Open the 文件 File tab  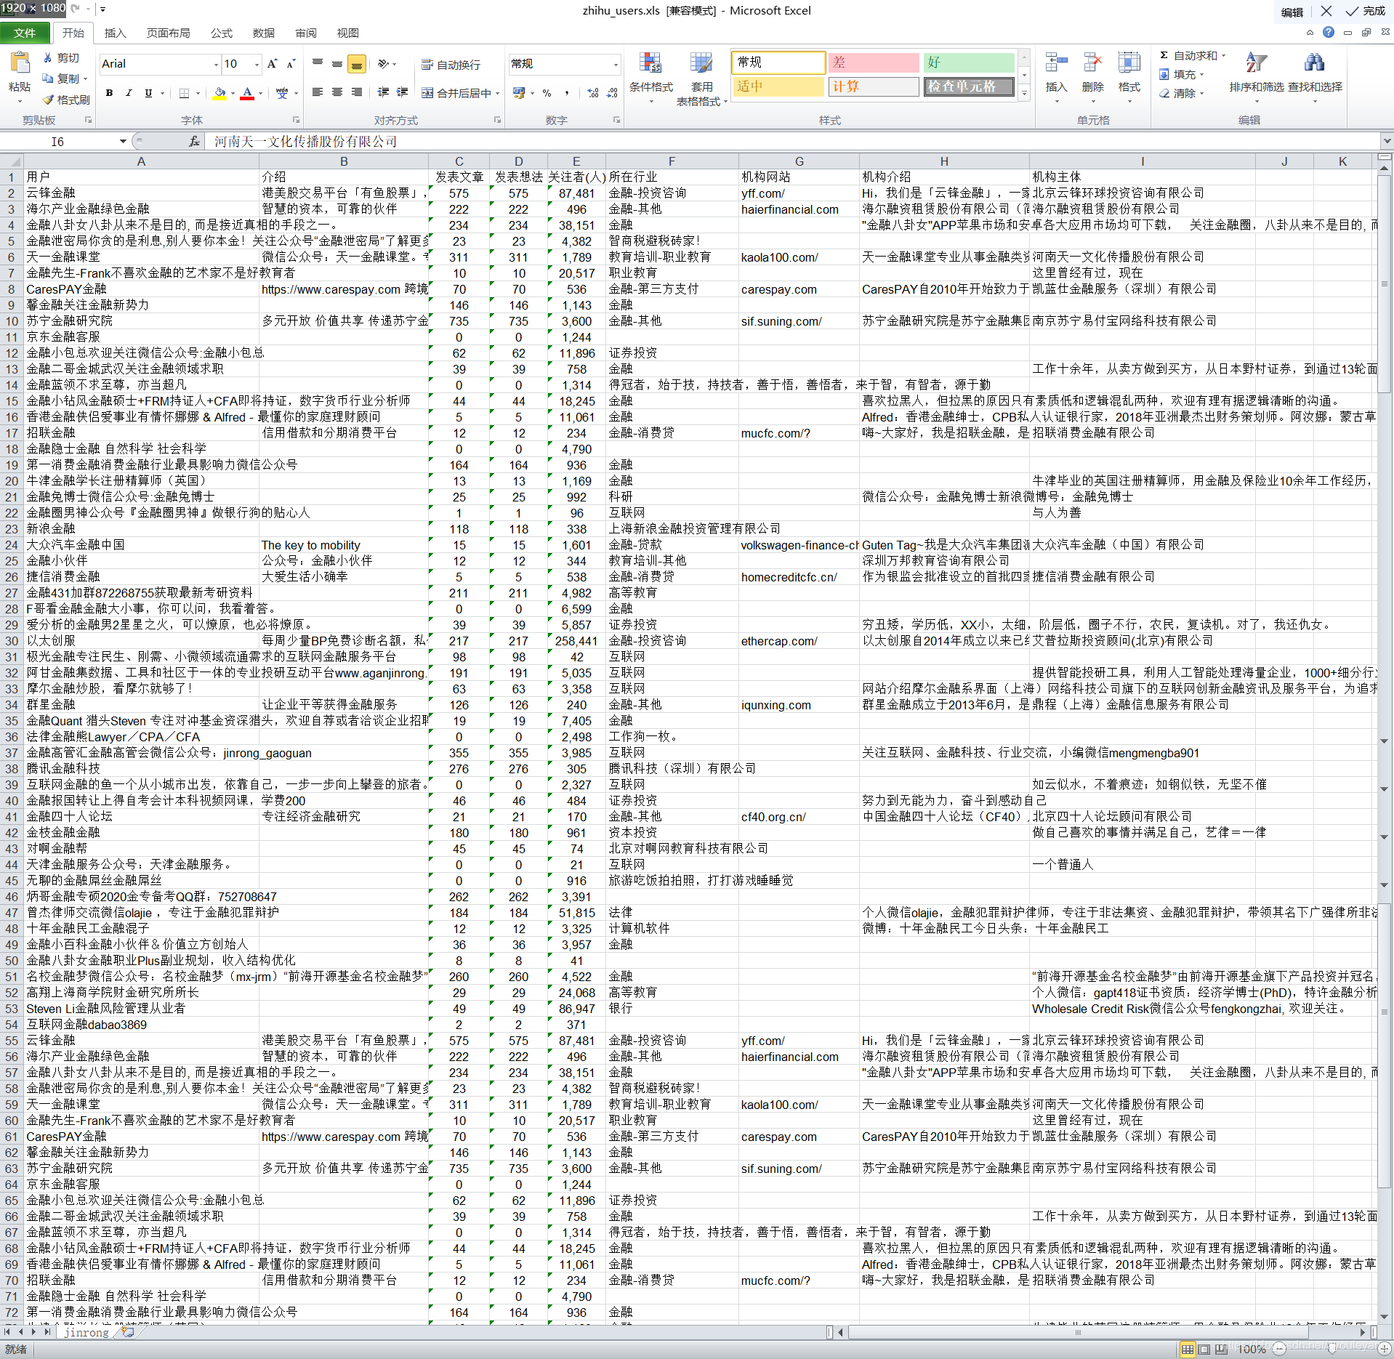pos(25,33)
